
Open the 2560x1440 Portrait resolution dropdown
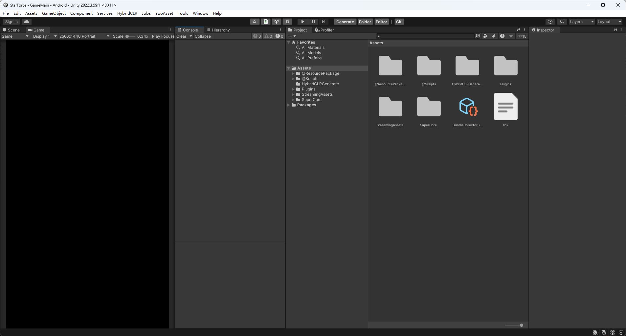click(84, 36)
